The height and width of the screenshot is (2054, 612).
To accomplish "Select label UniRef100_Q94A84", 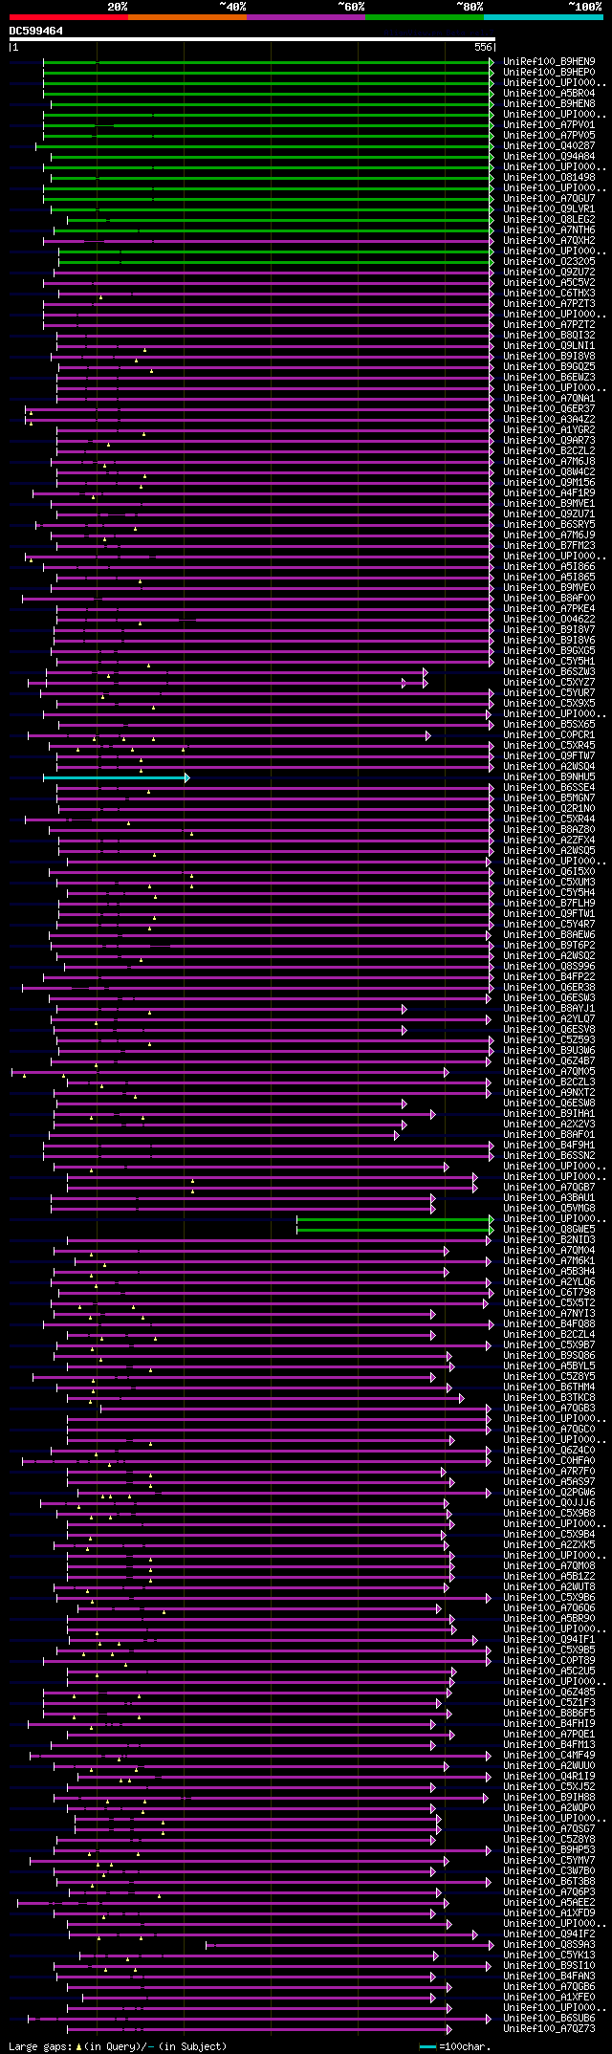I will coord(549,157).
